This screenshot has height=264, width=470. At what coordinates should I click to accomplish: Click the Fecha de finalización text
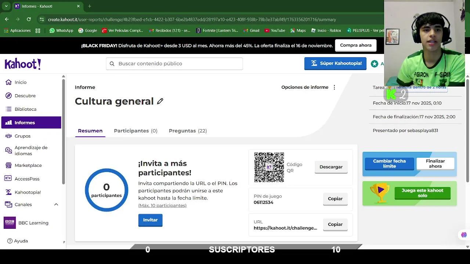414,117
